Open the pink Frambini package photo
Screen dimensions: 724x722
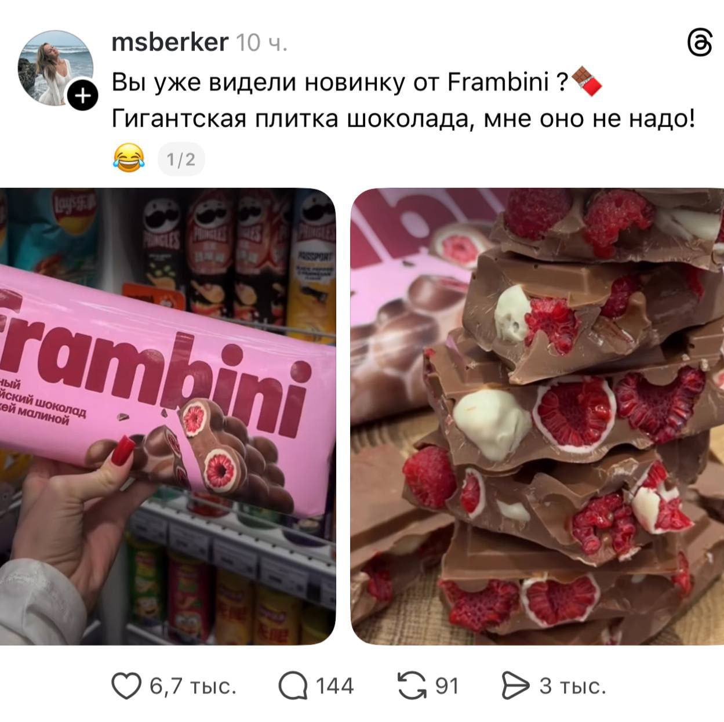click(168, 416)
